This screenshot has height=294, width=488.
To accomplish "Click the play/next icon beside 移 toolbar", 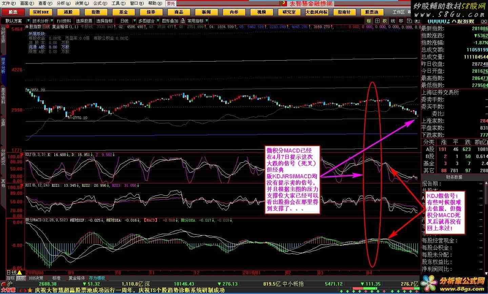I will 416,21.
